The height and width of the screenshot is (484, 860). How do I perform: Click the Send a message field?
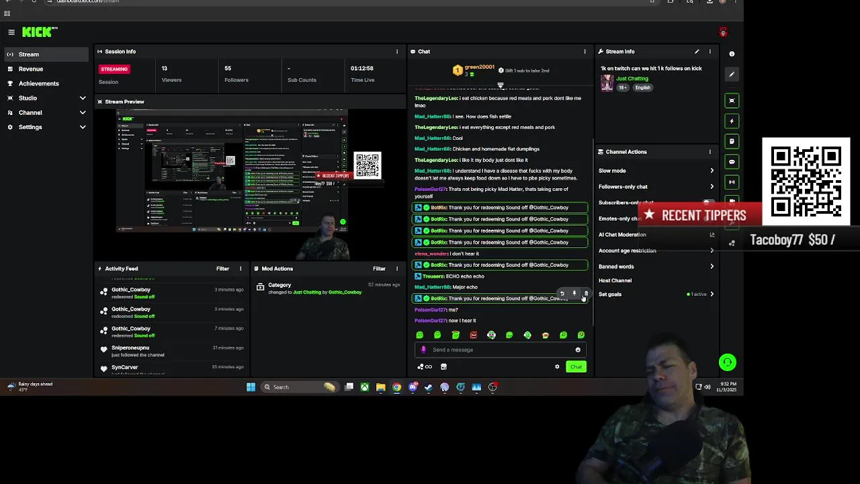tap(501, 350)
